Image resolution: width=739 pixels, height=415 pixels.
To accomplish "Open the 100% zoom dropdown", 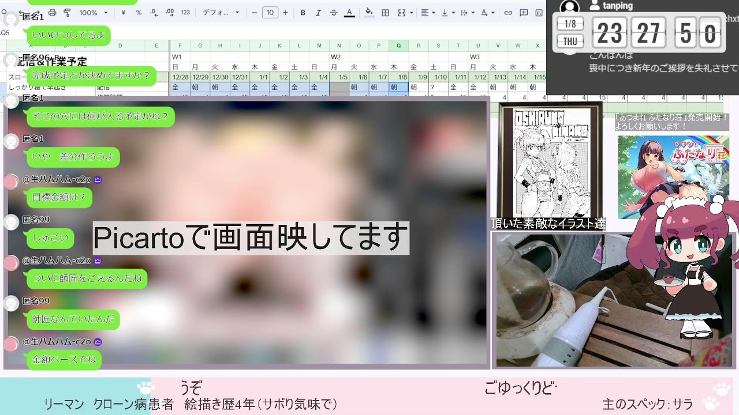I will pos(93,13).
